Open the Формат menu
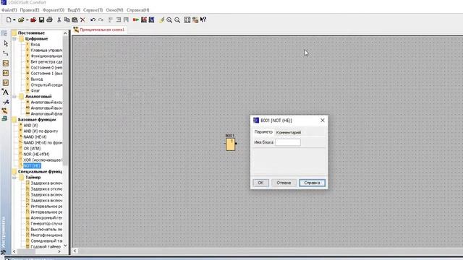The width and height of the screenshot is (463, 260). pos(54,10)
